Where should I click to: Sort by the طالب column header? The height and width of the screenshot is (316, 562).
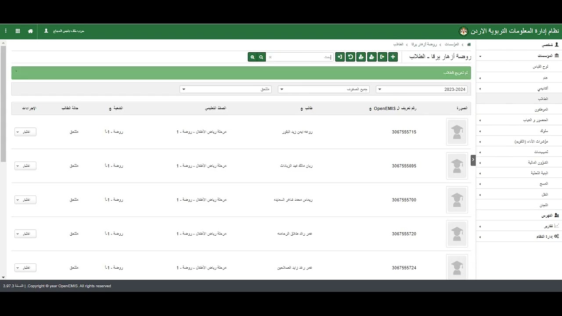click(x=307, y=108)
